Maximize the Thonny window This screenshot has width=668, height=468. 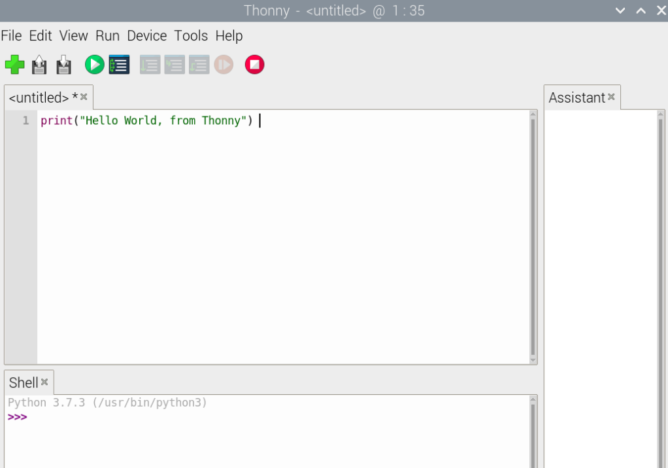641,10
